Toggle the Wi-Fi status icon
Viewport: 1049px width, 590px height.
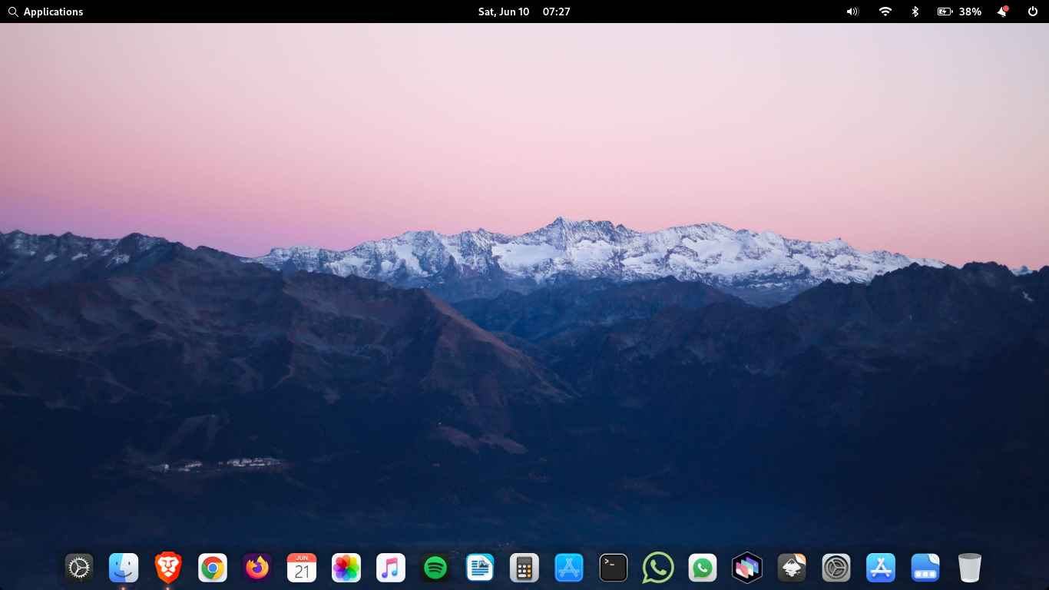(x=885, y=12)
